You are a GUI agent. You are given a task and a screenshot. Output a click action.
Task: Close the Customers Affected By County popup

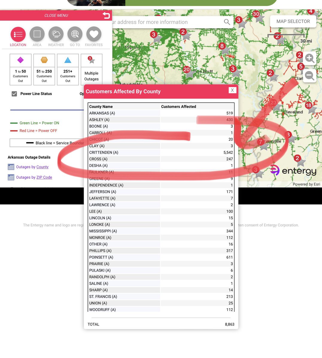click(232, 90)
